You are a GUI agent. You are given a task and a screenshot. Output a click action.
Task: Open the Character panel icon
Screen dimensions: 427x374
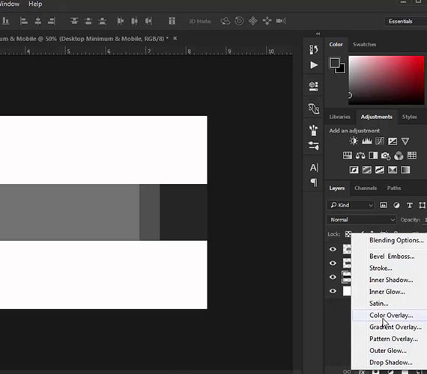[x=314, y=168]
